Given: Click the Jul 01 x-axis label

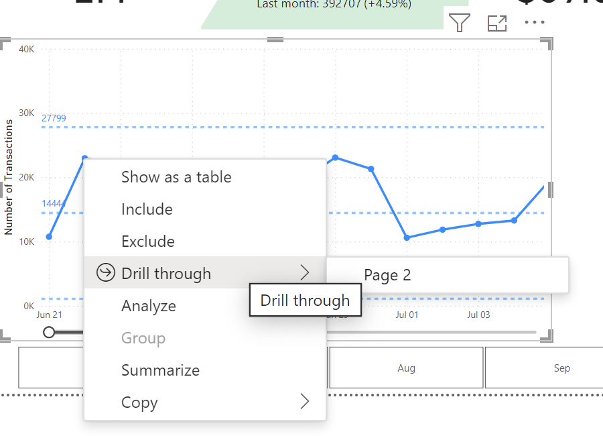Looking at the screenshot, I should coord(407,315).
